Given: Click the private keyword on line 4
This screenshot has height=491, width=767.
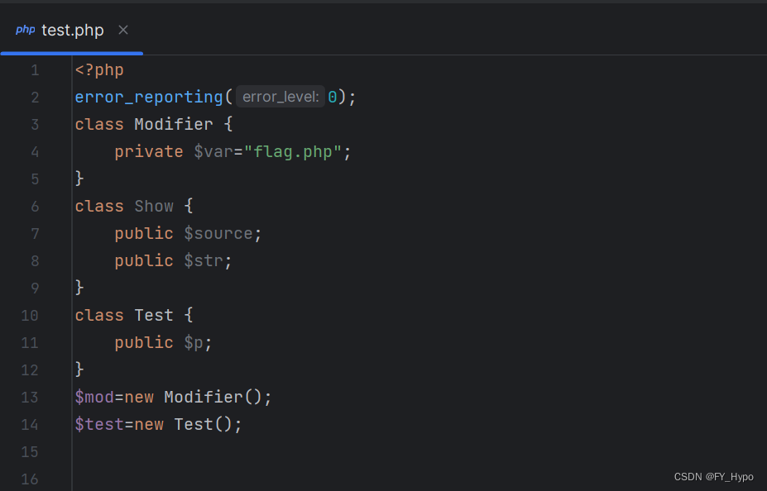Looking at the screenshot, I should tap(149, 151).
